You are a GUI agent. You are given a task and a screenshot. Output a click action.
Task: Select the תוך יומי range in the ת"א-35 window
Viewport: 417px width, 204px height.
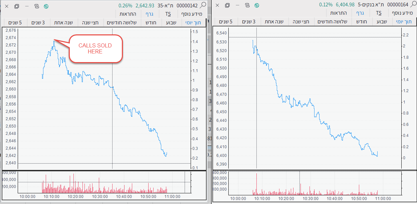(x=194, y=22)
